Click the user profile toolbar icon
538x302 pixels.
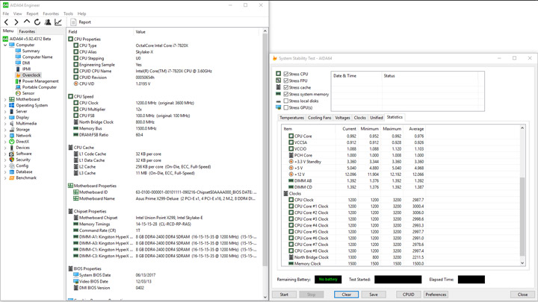click(x=48, y=22)
